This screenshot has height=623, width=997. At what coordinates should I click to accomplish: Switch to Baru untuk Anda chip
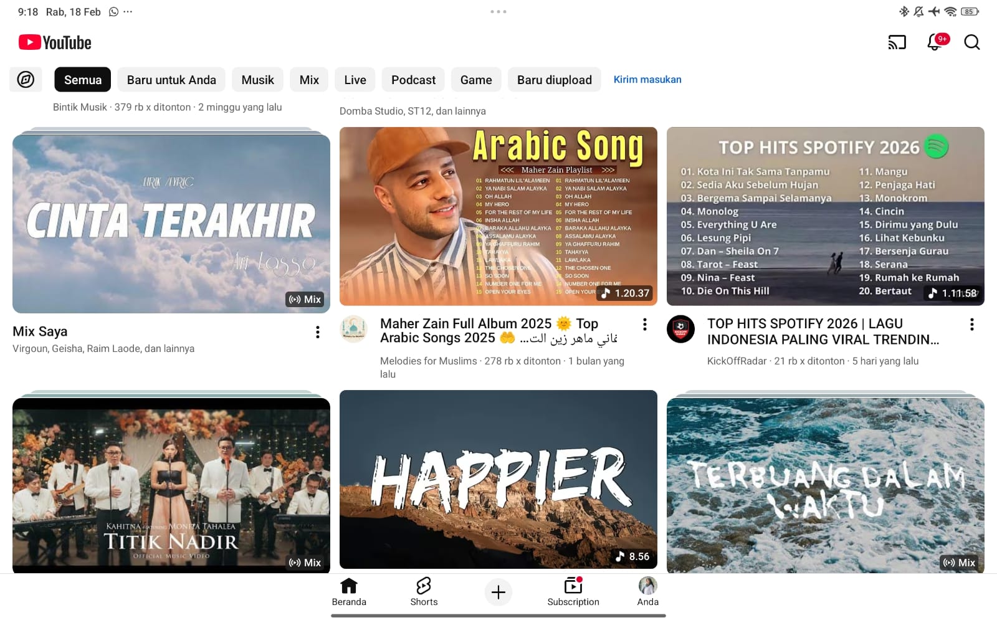171,80
